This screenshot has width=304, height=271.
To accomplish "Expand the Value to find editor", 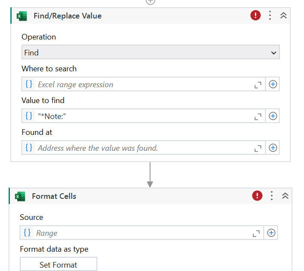I will 258,116.
